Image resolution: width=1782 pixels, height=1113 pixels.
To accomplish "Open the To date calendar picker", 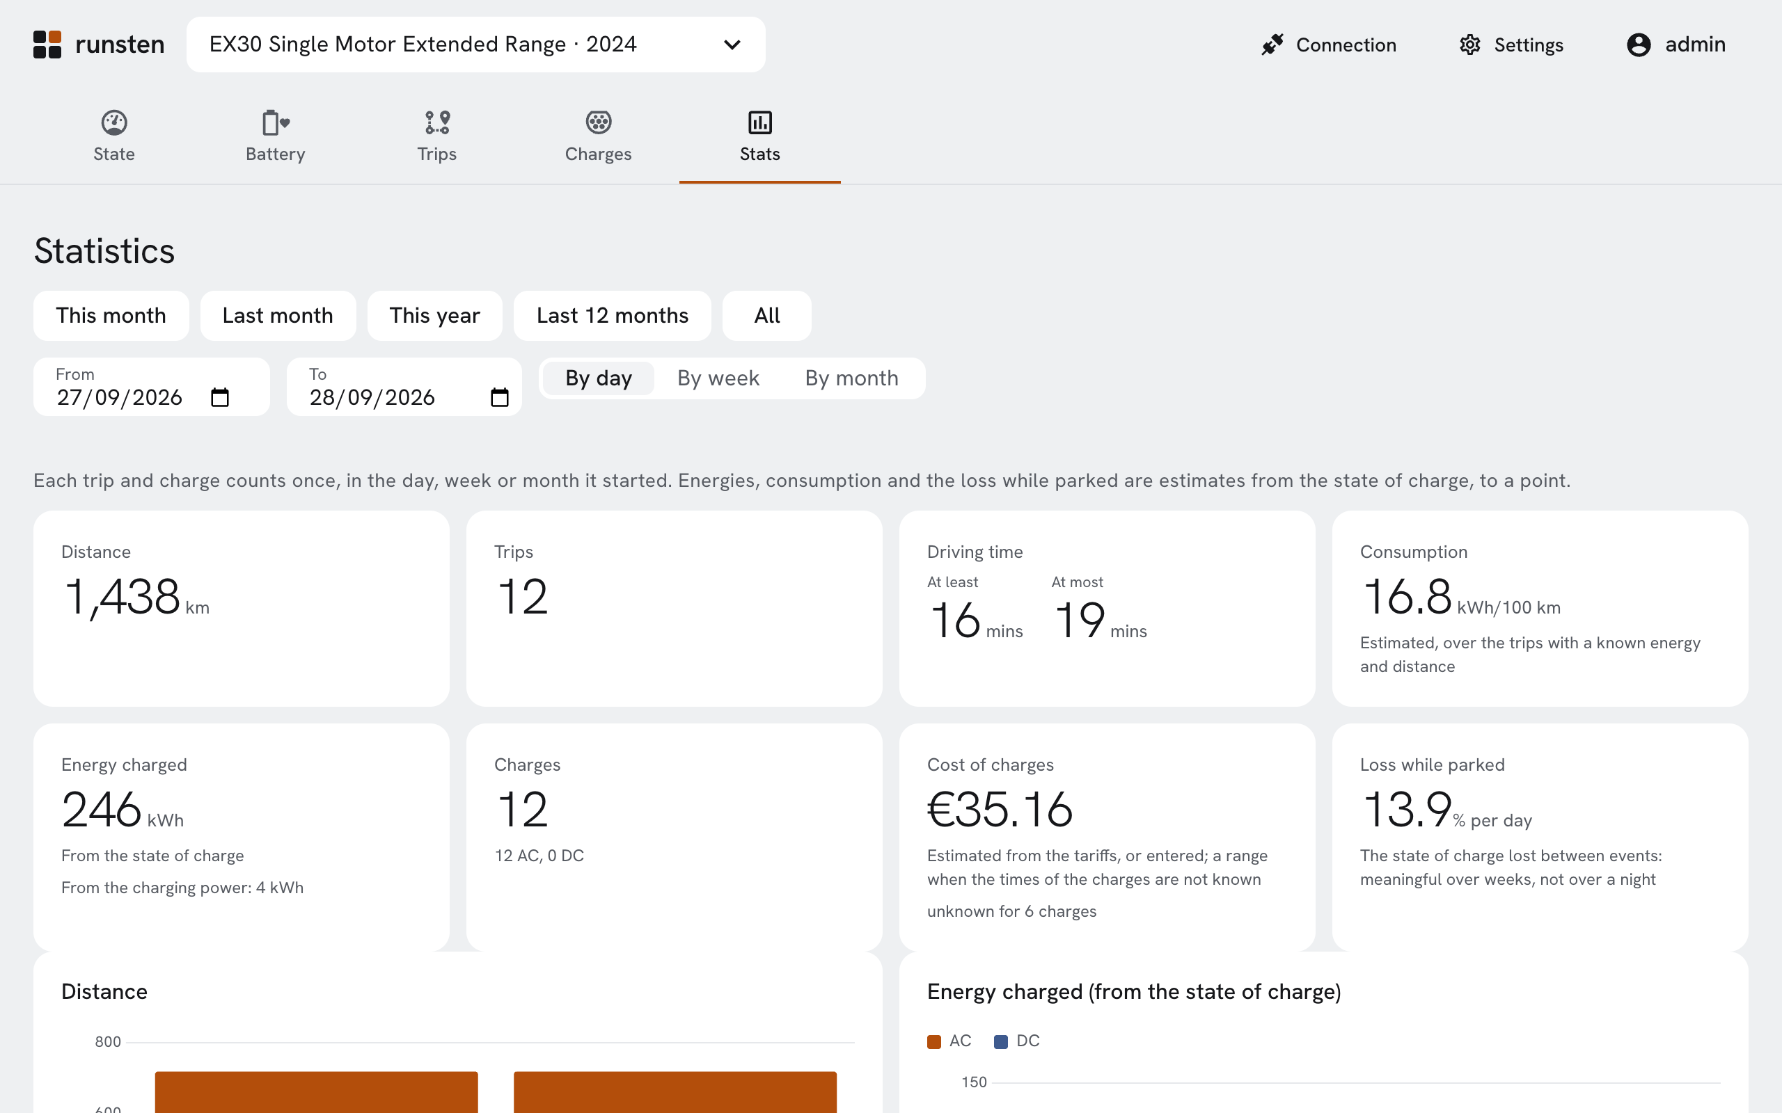I will coord(499,397).
